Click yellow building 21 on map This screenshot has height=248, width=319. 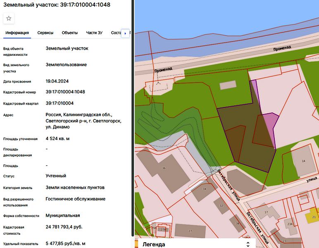313,217
